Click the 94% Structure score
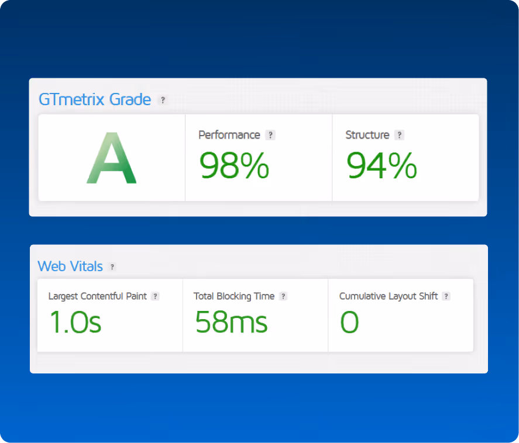The width and height of the screenshot is (519, 443). [381, 165]
